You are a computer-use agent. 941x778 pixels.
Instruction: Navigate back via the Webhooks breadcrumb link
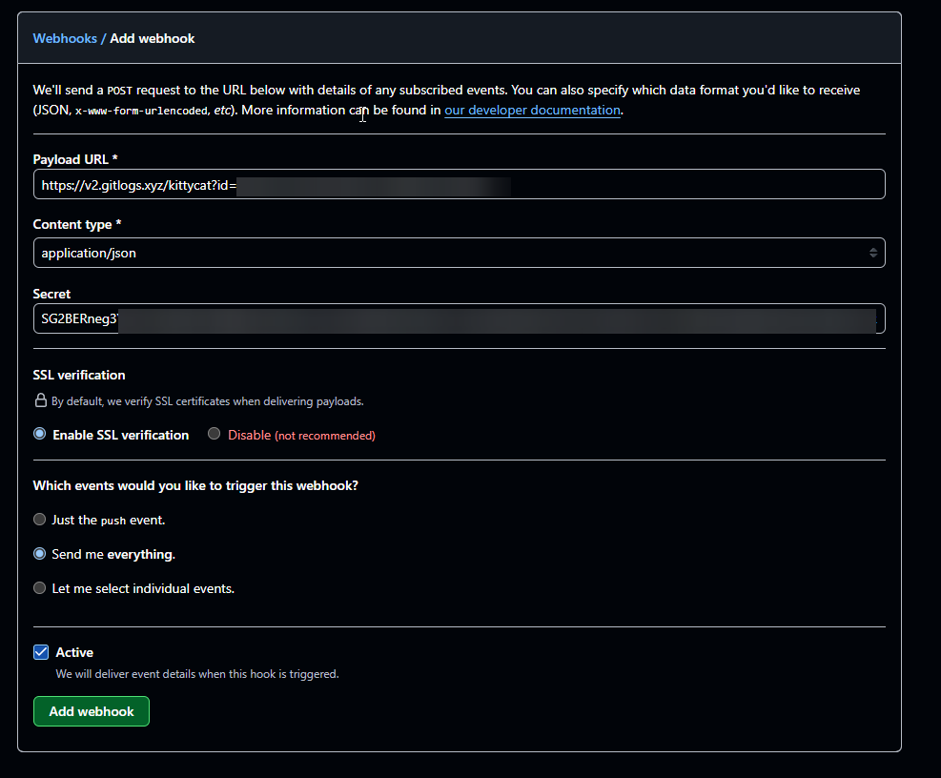[x=65, y=38]
